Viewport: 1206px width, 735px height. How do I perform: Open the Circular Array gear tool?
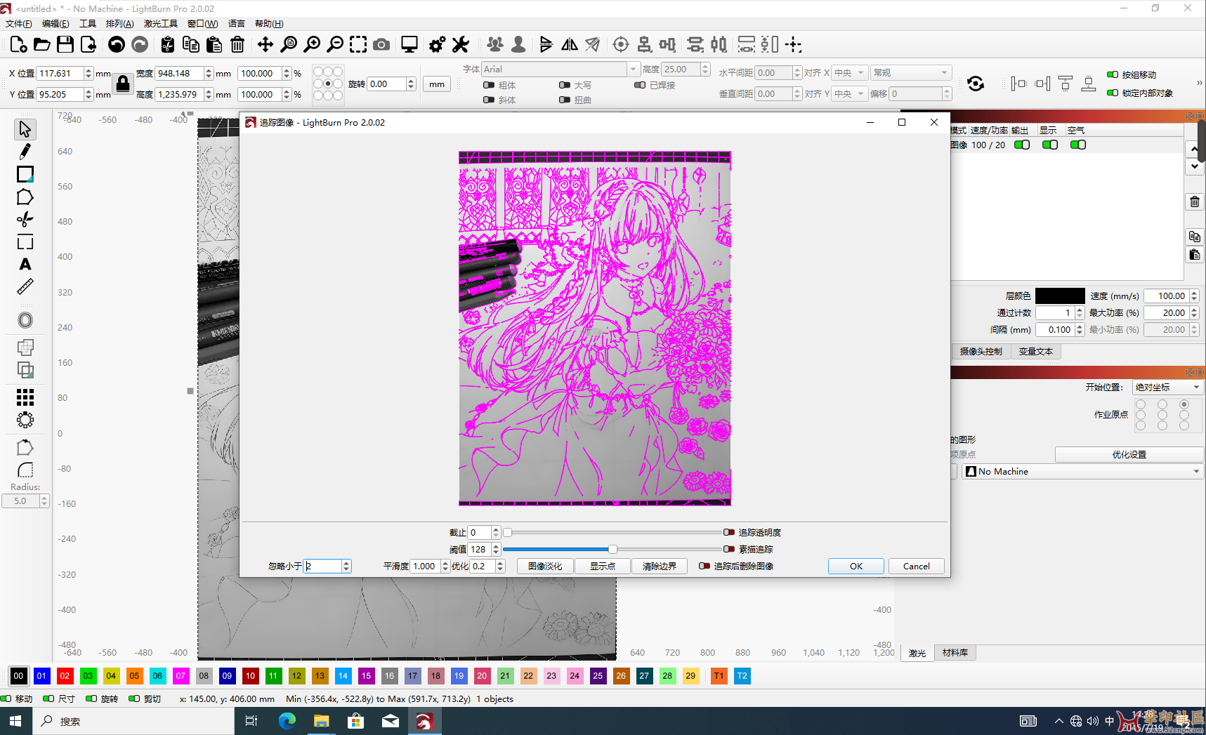coord(25,421)
